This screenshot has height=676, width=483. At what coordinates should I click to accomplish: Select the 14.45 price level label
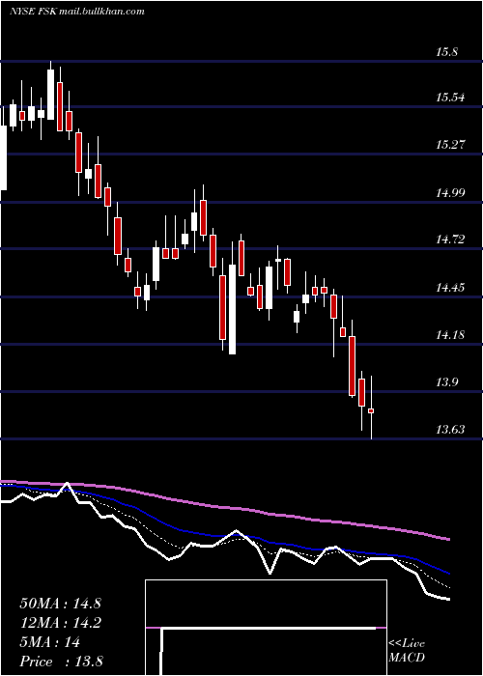point(450,287)
